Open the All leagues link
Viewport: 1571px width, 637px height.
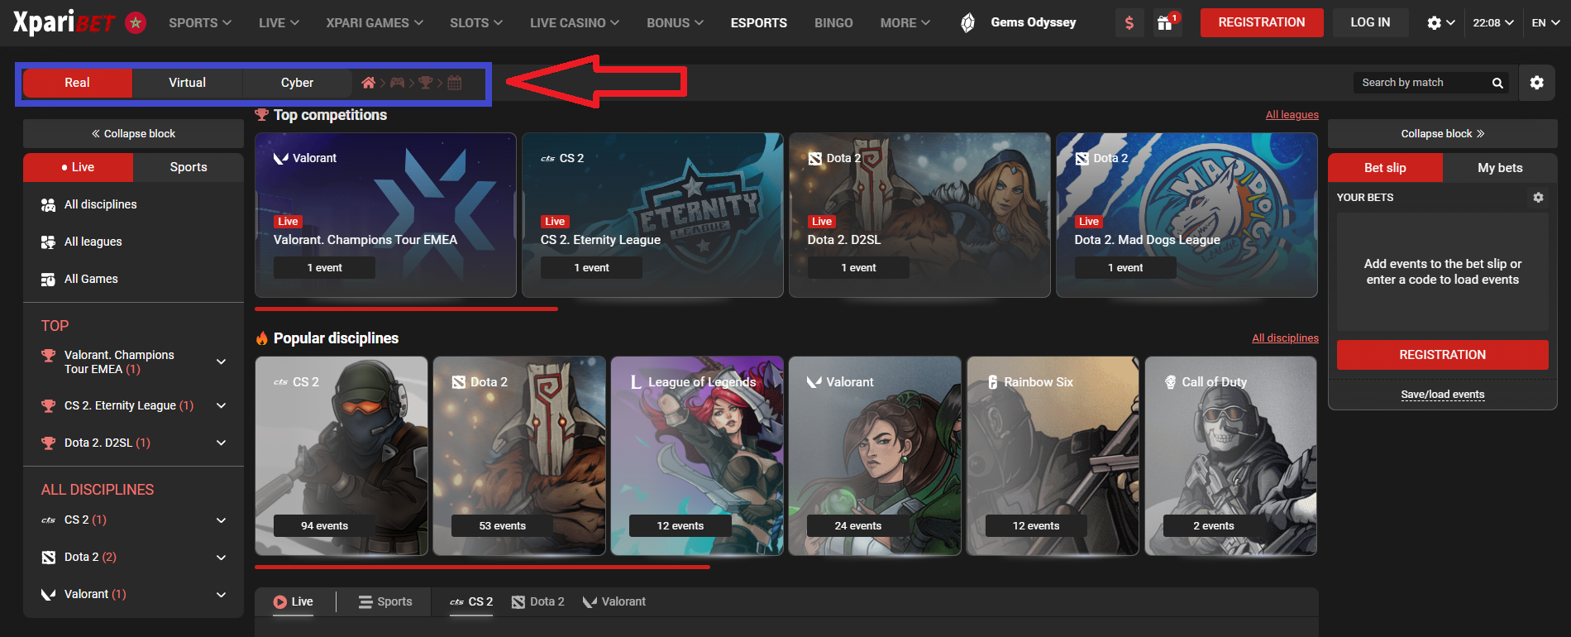[x=1292, y=115]
